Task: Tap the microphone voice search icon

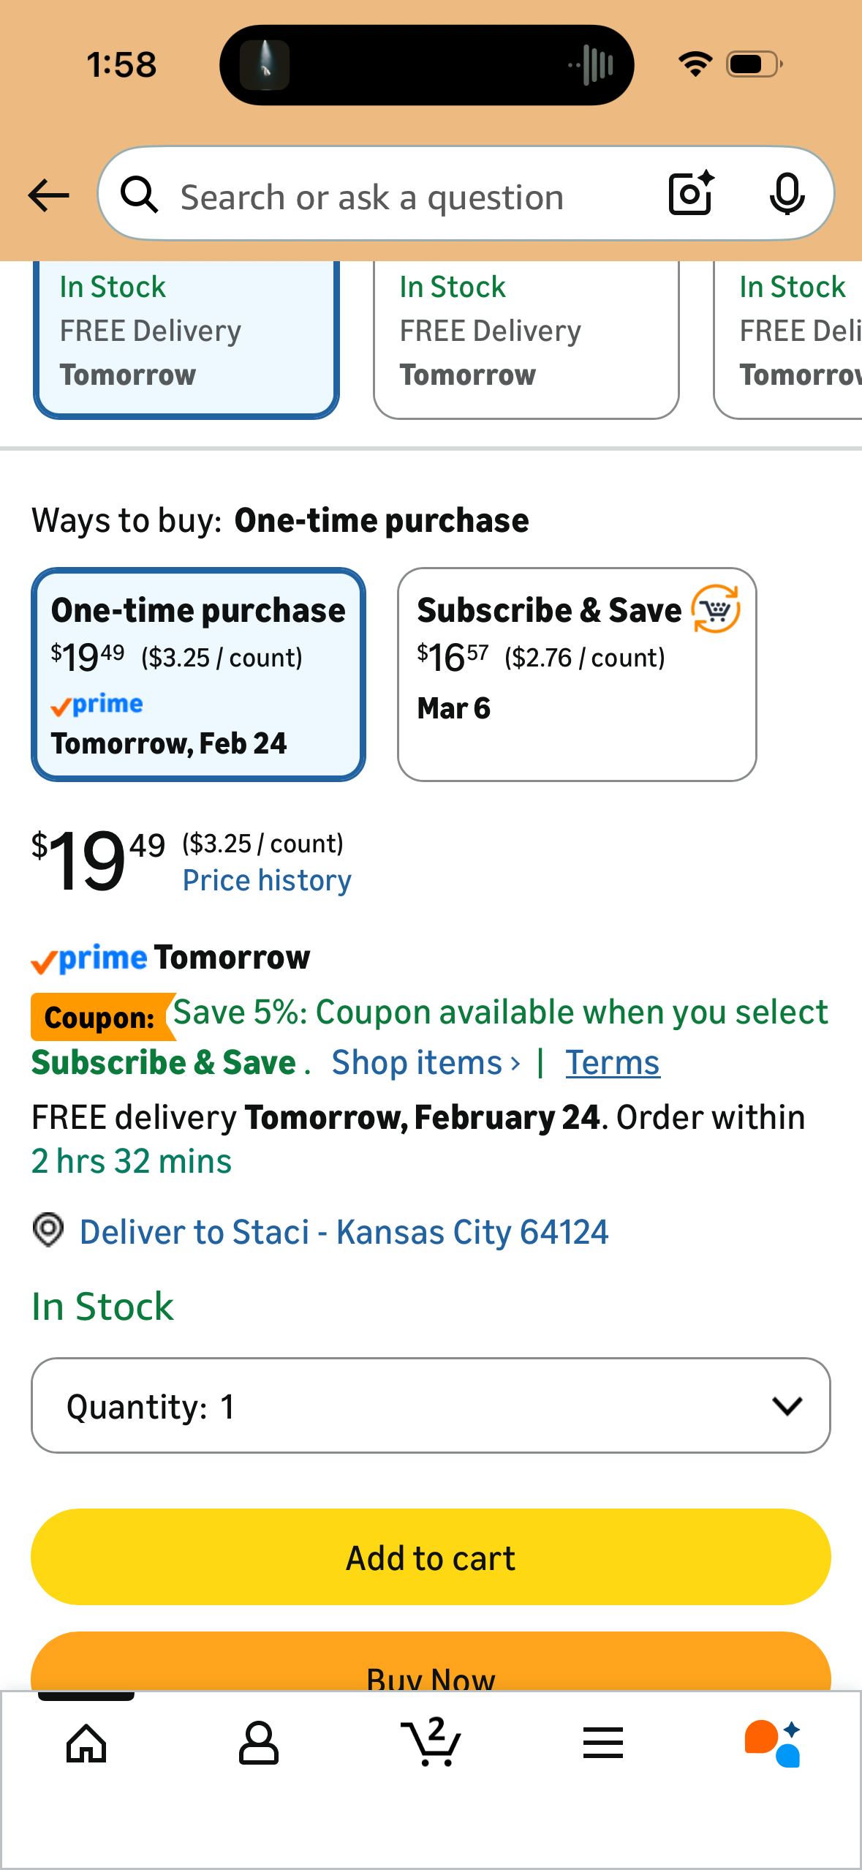Action: [x=787, y=195]
